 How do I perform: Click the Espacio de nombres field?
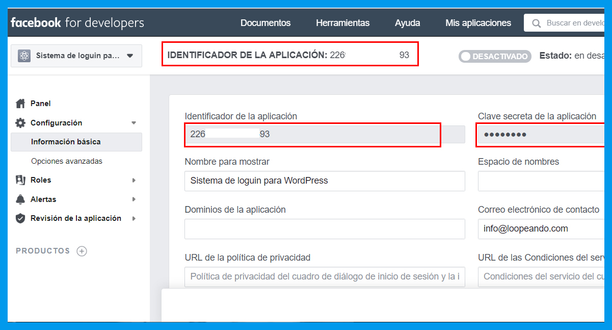[x=541, y=181]
